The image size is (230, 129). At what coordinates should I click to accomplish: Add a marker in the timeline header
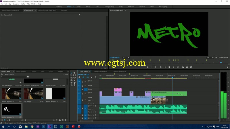point(92,77)
